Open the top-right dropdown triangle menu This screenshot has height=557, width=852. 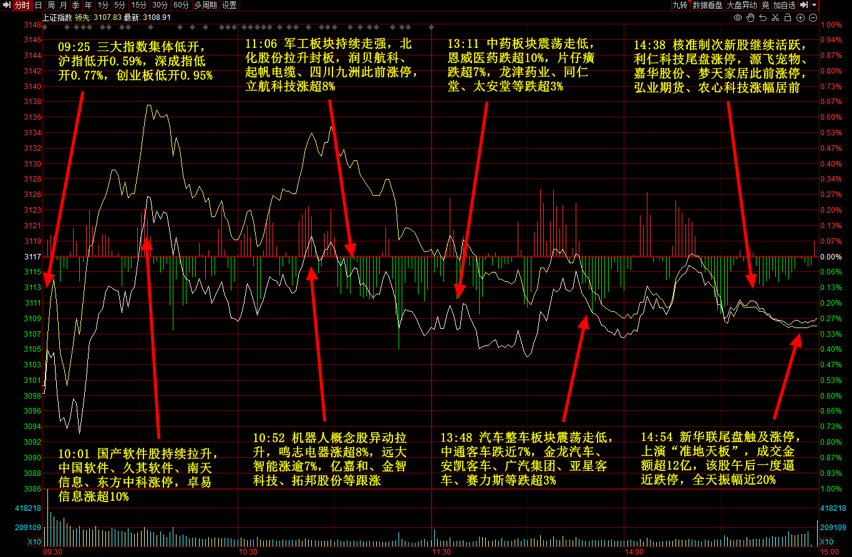[x=815, y=5]
